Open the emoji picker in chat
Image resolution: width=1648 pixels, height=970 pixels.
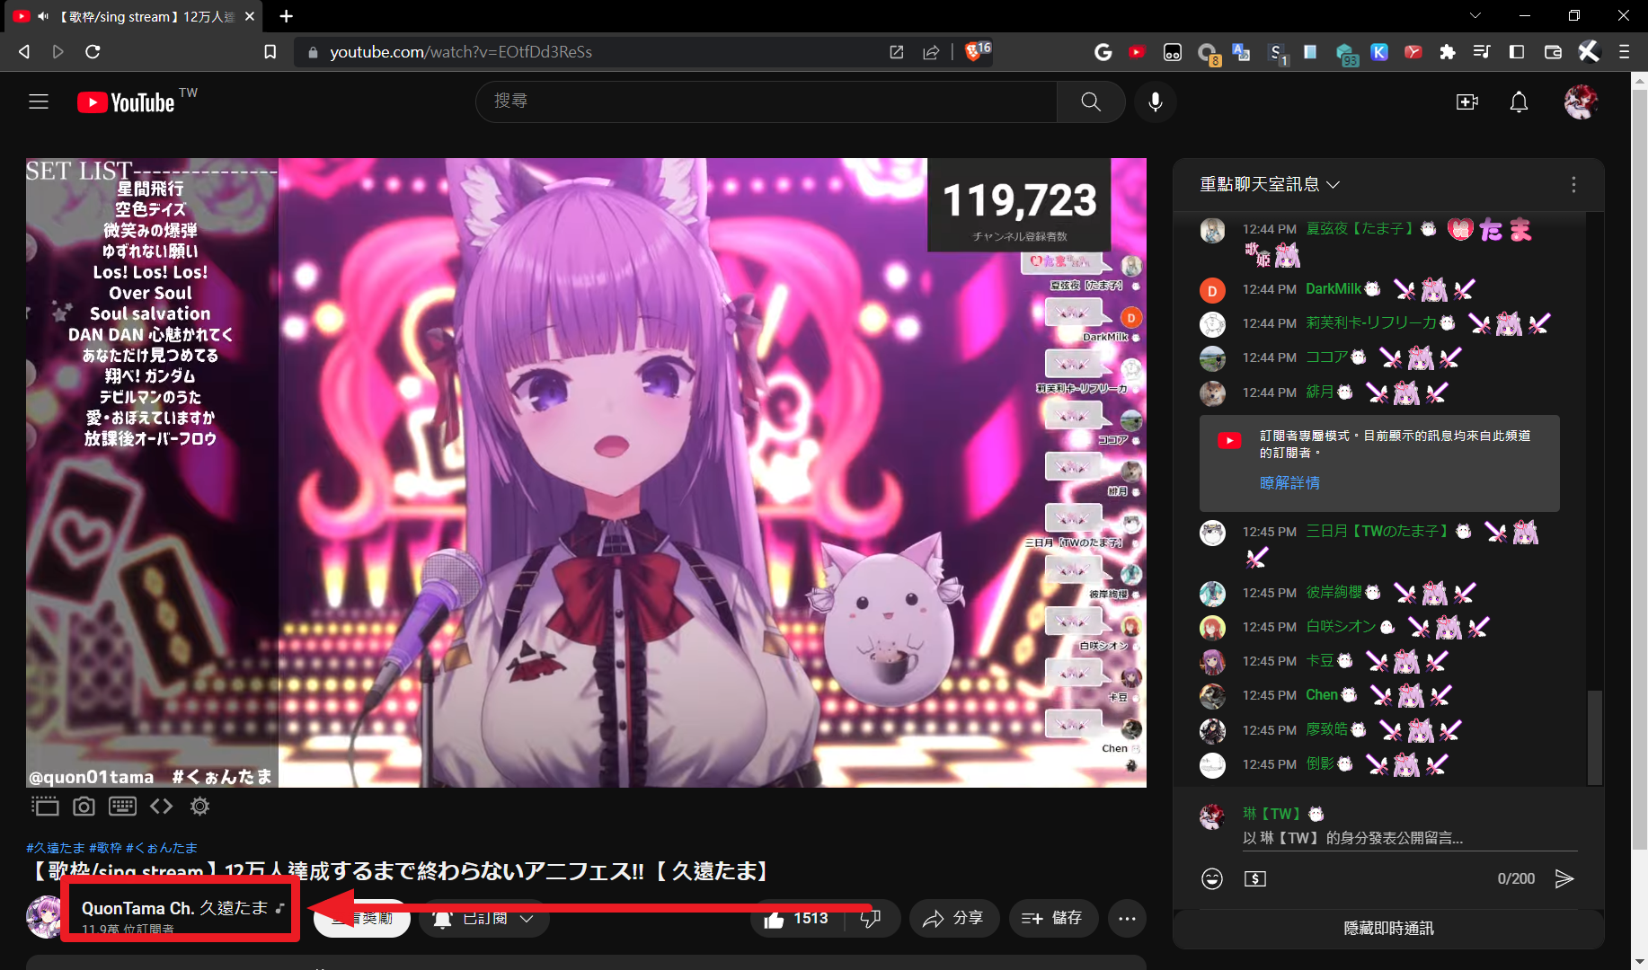click(1212, 878)
